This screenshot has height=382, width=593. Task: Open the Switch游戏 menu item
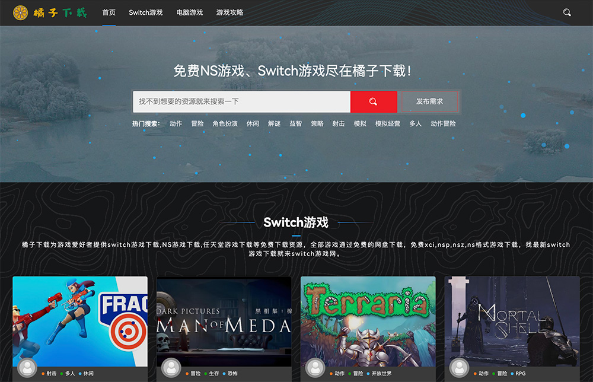click(x=146, y=12)
